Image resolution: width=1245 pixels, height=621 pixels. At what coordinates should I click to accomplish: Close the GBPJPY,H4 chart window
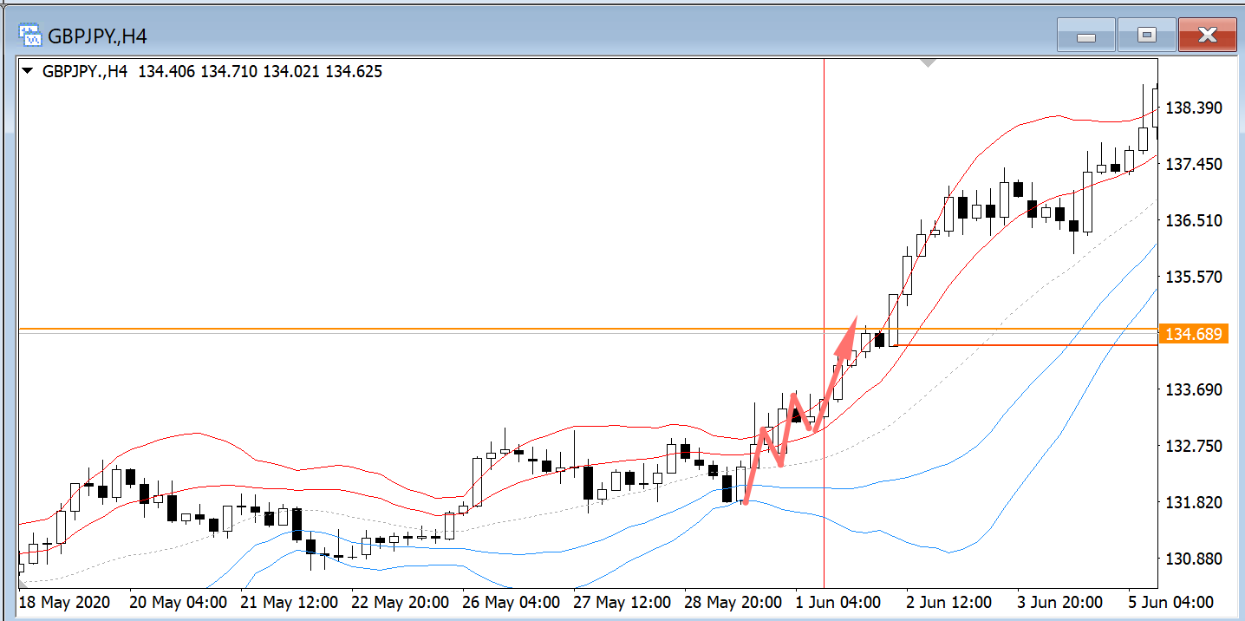tap(1207, 36)
